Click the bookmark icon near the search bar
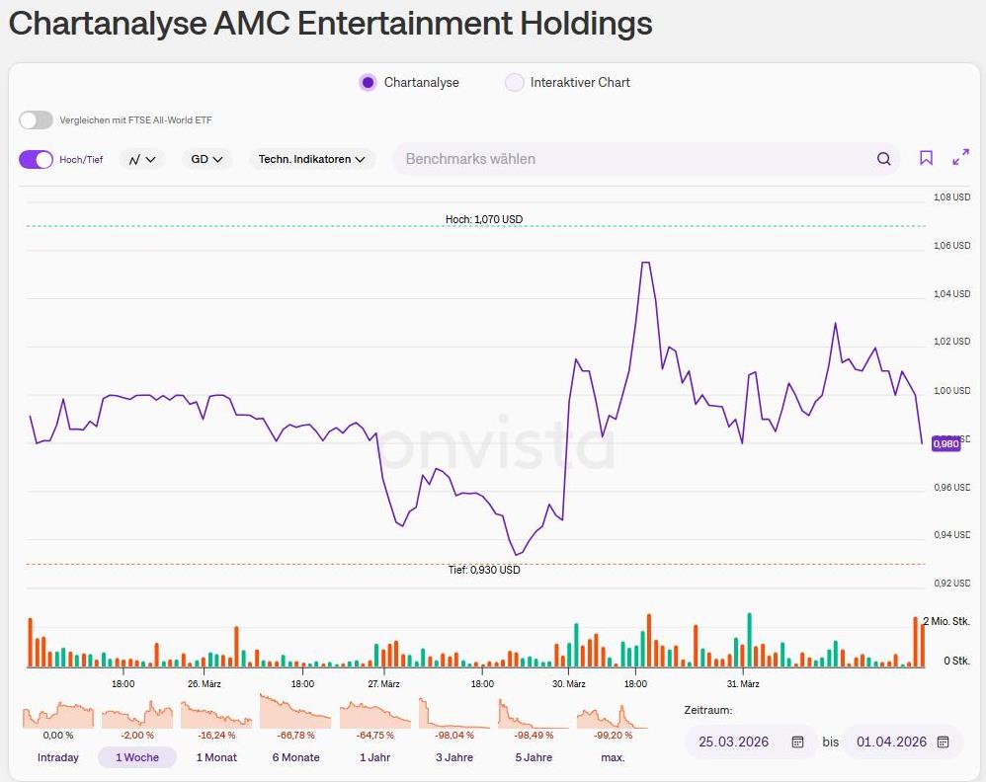 pyautogui.click(x=926, y=157)
